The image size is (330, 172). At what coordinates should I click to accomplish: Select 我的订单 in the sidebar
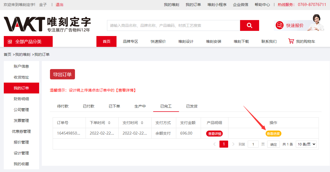click(21, 88)
